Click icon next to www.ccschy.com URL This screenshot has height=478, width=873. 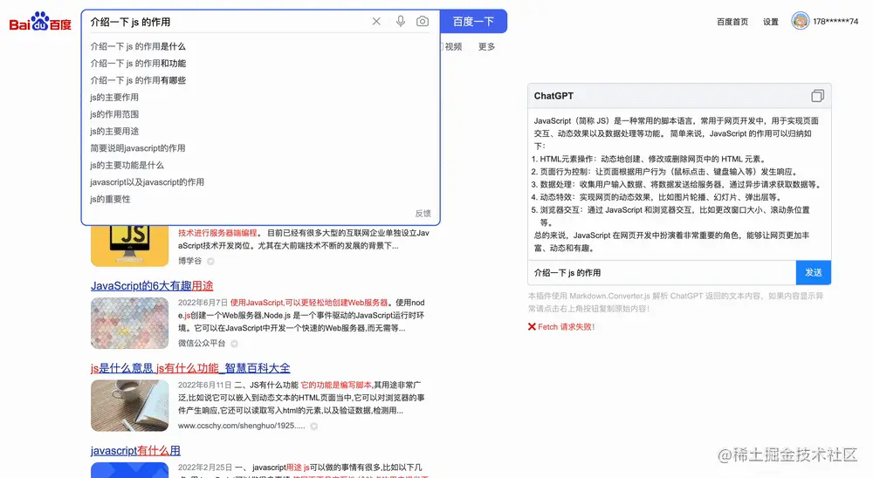314,427
